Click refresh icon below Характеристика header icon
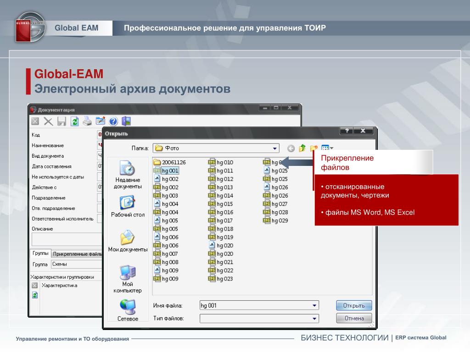 (x=35, y=295)
